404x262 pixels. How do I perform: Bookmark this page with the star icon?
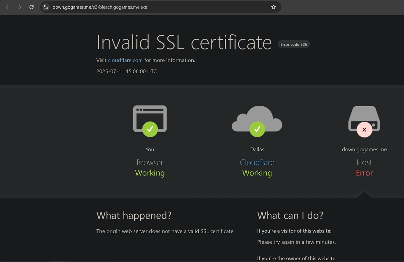pyautogui.click(x=273, y=7)
